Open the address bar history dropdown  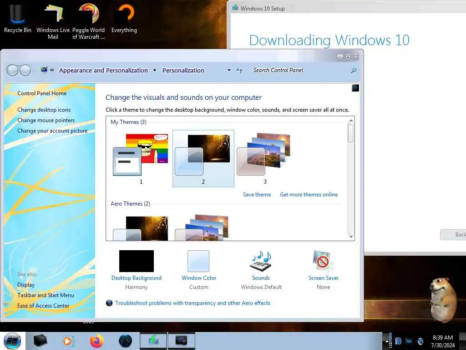pyautogui.click(x=229, y=70)
